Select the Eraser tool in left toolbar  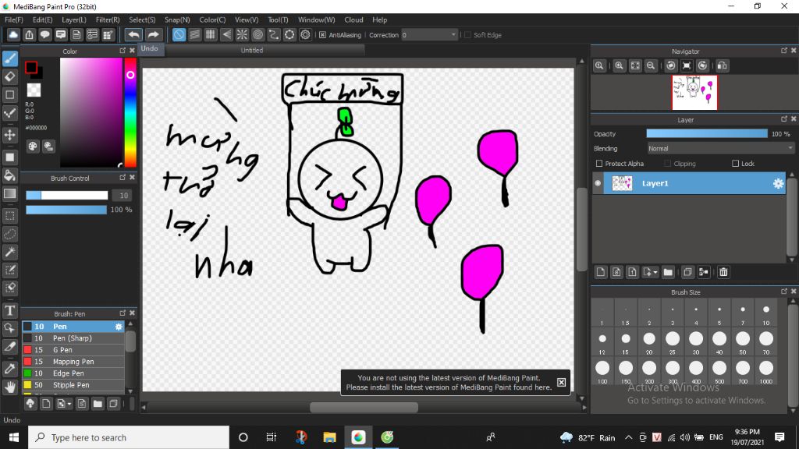[10, 76]
